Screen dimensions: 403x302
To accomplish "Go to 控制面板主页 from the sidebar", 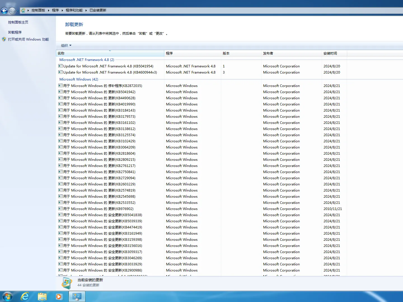I will (17, 22).
